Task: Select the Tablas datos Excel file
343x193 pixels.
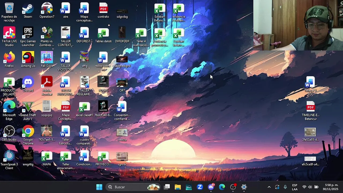Action: (x=103, y=35)
